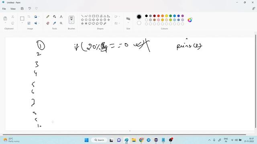
Task: Open the line Size dropdown
Action: pyautogui.click(x=128, y=20)
